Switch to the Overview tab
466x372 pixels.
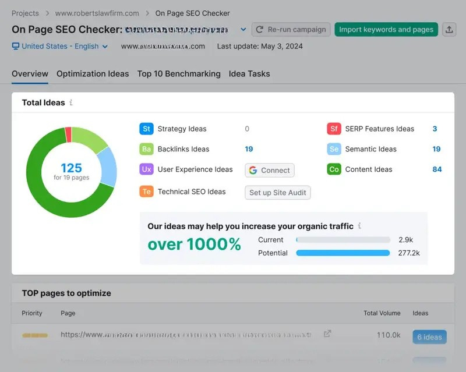pos(30,74)
